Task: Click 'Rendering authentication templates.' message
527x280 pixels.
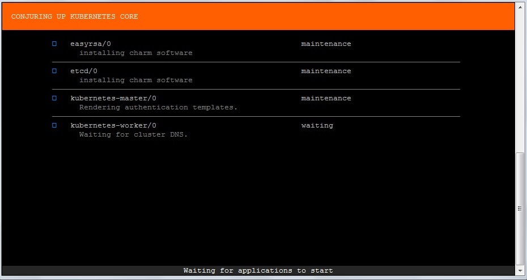Action: [x=158, y=107]
